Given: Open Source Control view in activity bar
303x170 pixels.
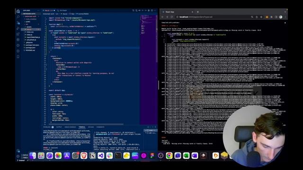Looking at the screenshot, I should [18, 23].
